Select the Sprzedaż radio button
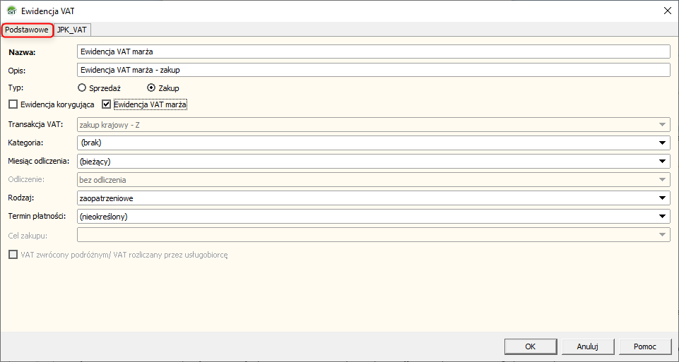 click(x=83, y=88)
